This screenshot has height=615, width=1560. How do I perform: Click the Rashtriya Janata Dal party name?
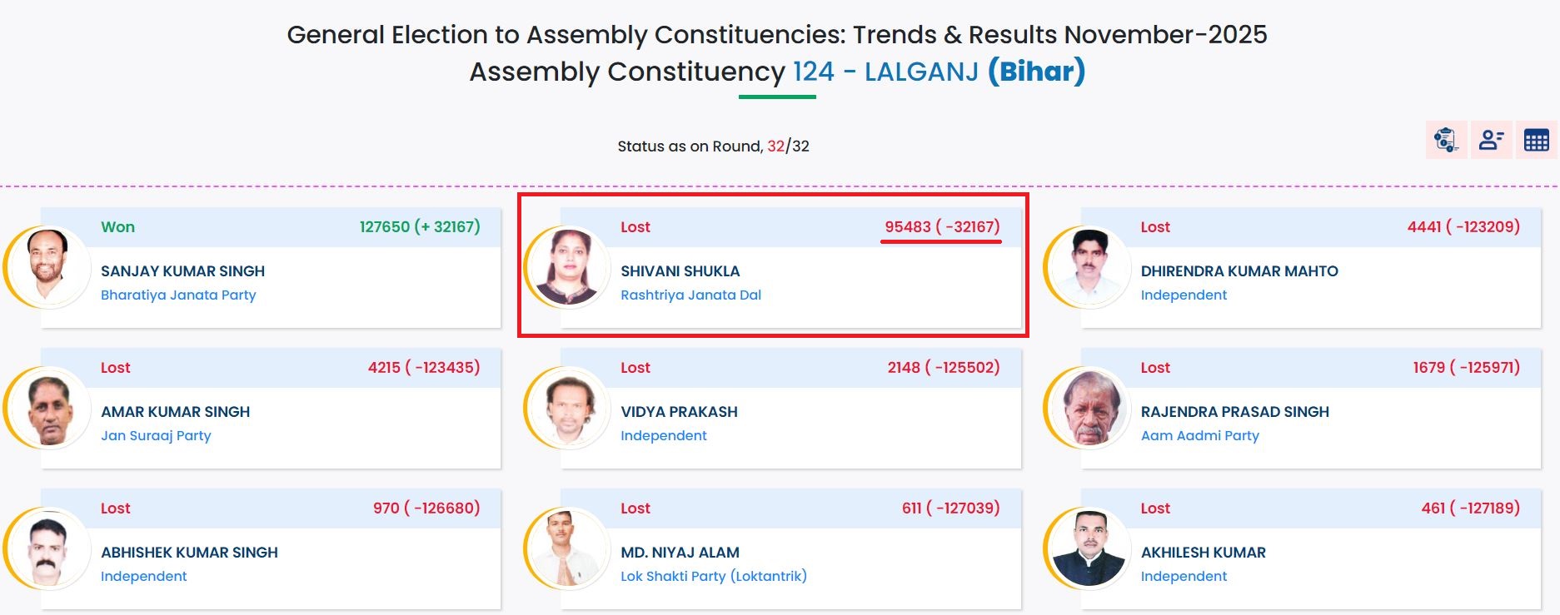pyautogui.click(x=690, y=295)
